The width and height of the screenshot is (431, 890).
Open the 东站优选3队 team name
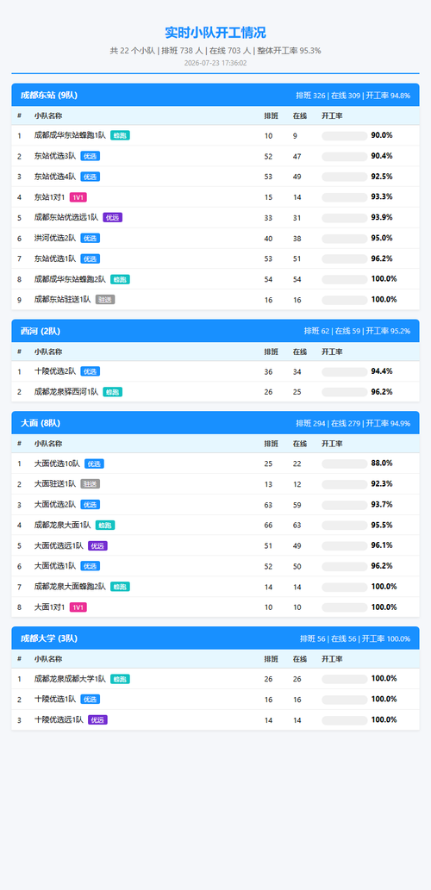pyautogui.click(x=54, y=156)
